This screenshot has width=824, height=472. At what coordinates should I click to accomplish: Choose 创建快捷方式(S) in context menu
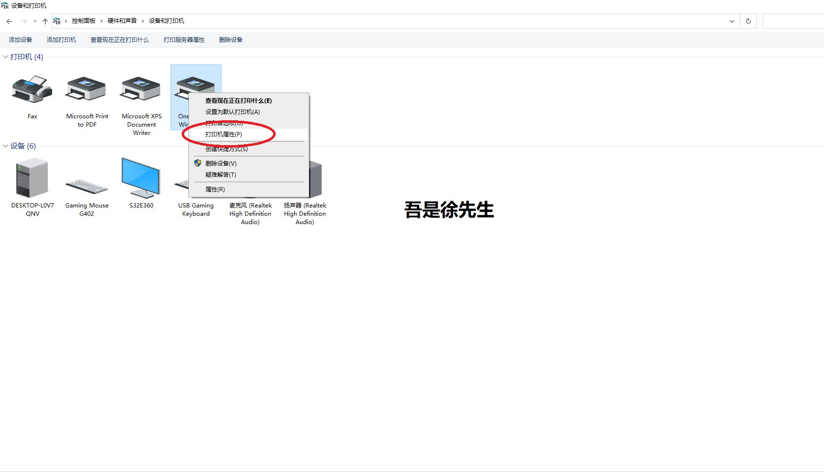[248, 149]
